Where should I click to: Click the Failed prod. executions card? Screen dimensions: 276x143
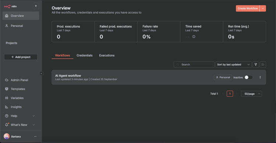(x=116, y=32)
